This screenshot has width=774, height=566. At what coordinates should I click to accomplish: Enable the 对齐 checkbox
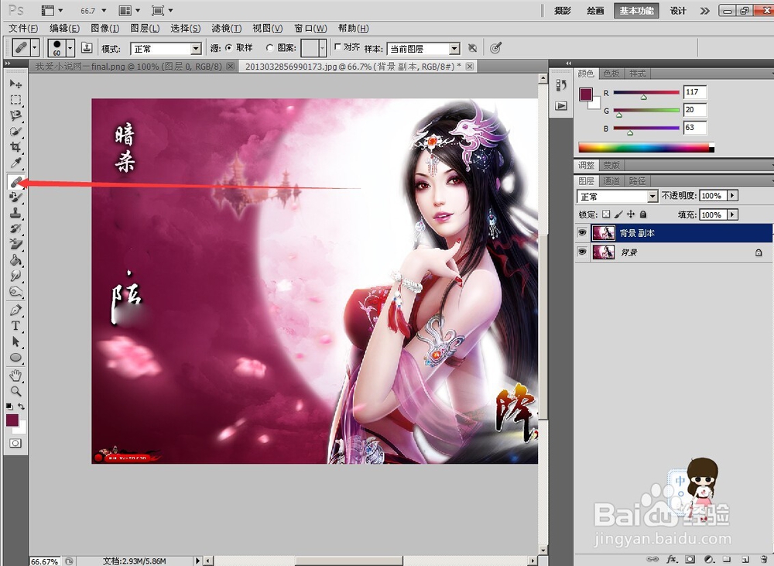pyautogui.click(x=337, y=47)
